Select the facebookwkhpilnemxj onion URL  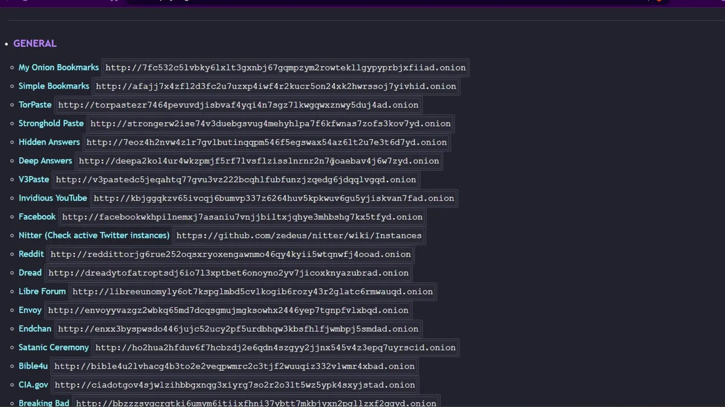tap(242, 217)
